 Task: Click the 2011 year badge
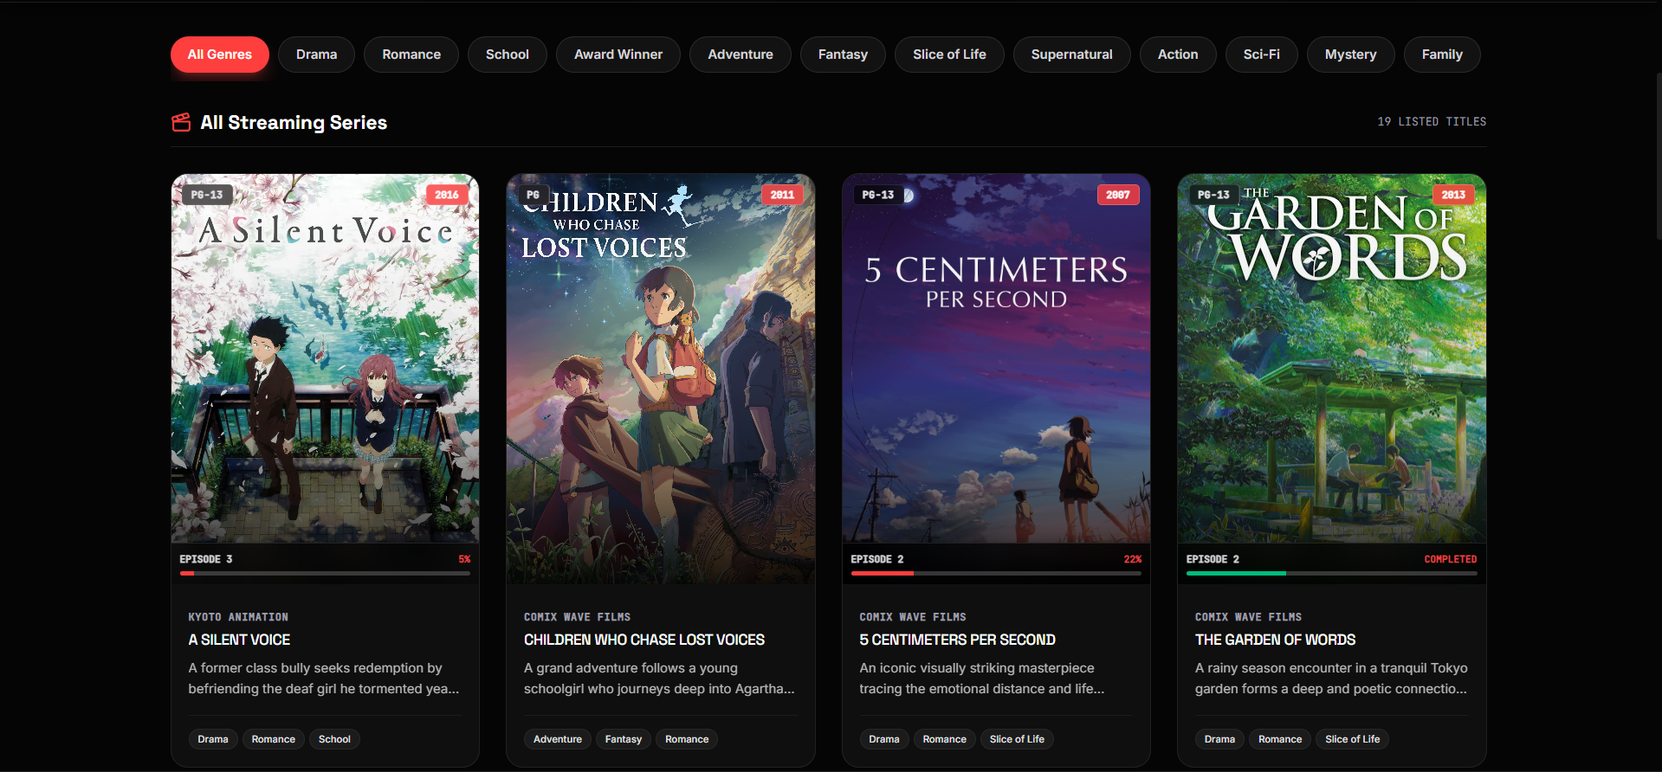782,195
